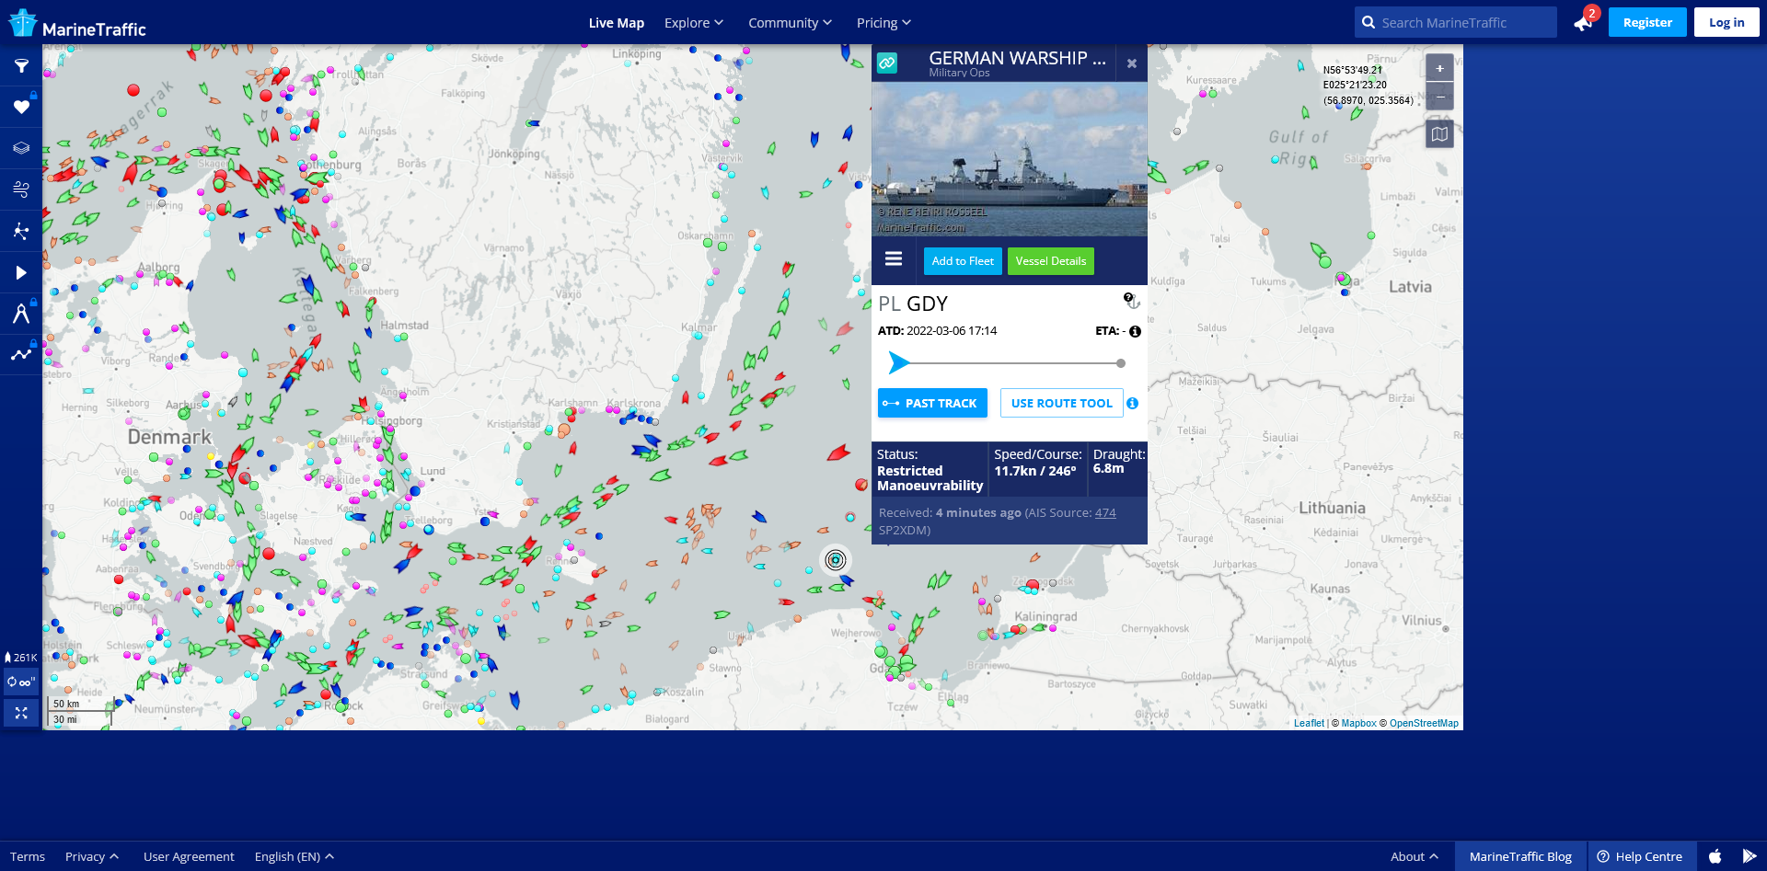The width and height of the screenshot is (1767, 871).
Task: Toggle the vessel playback play button
Action: coord(21,272)
